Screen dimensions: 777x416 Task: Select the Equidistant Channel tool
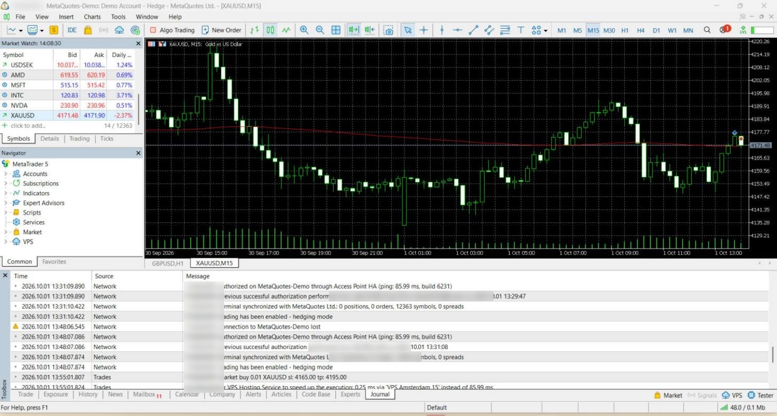tap(489, 30)
